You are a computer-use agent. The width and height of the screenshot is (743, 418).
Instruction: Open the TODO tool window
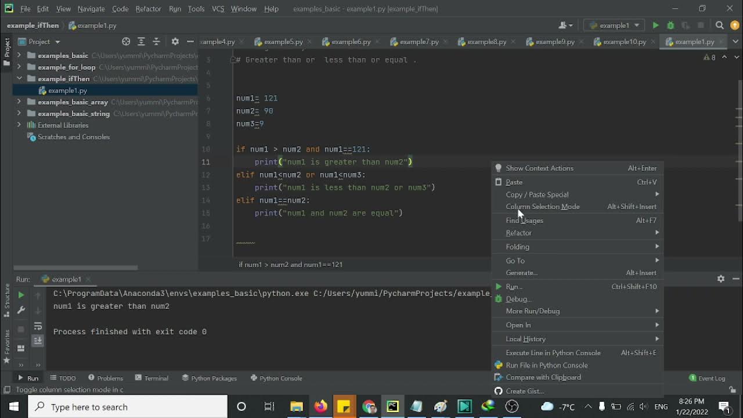click(x=63, y=378)
